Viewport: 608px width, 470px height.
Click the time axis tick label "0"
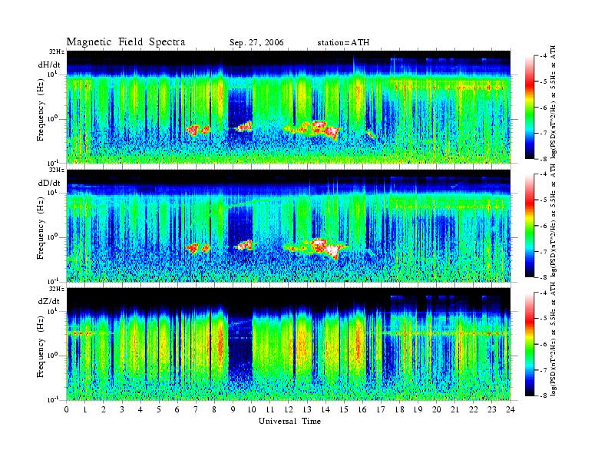point(67,410)
